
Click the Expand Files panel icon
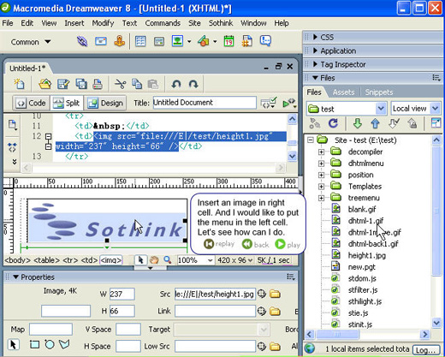(436, 123)
